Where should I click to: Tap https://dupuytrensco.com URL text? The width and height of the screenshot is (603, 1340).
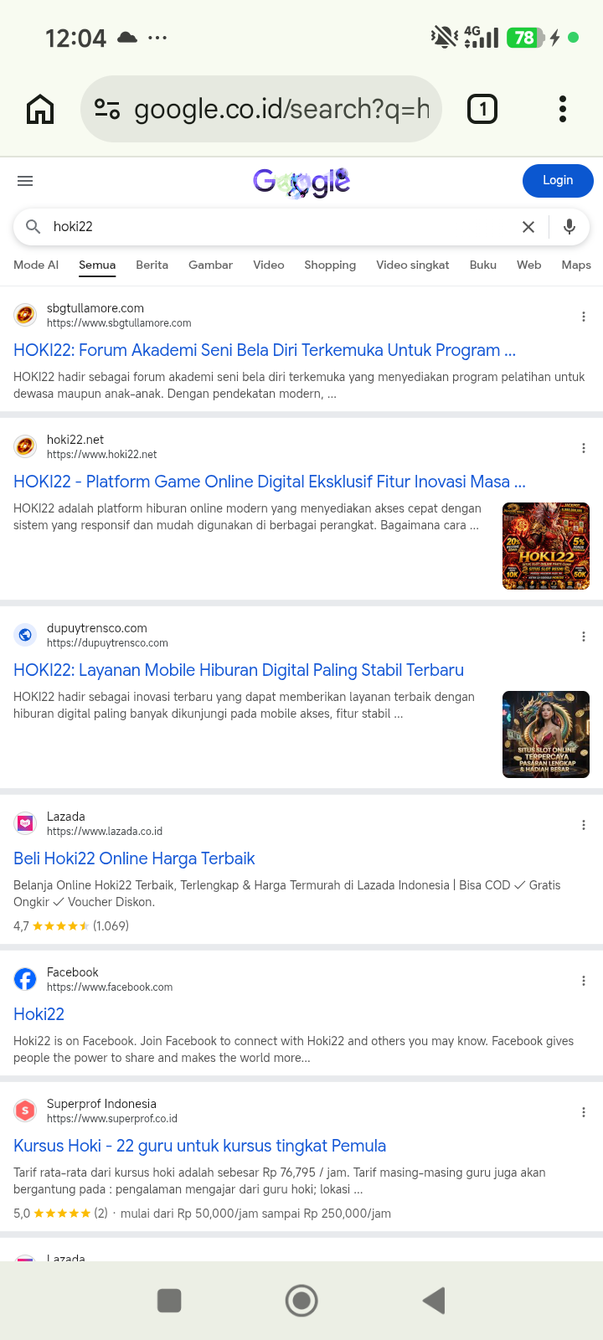coord(107,643)
